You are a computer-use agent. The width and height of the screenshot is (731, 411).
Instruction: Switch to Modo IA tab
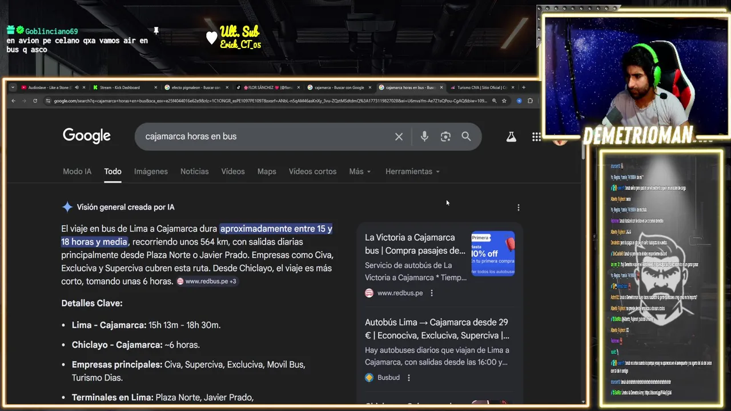click(77, 171)
